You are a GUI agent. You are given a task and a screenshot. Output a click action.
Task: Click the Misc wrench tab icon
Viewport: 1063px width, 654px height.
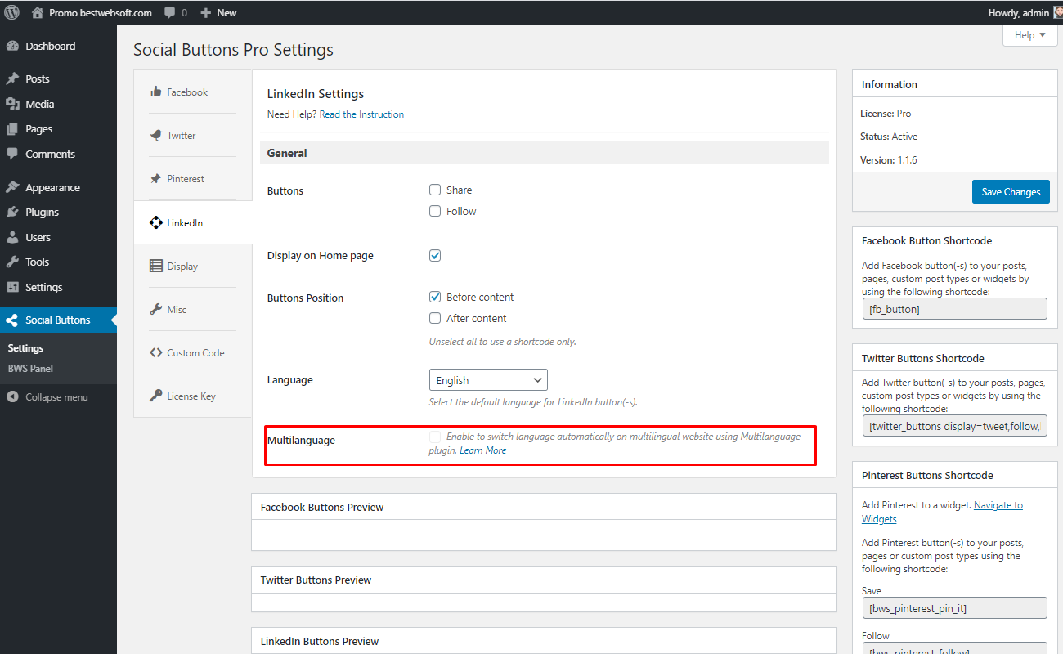(155, 309)
